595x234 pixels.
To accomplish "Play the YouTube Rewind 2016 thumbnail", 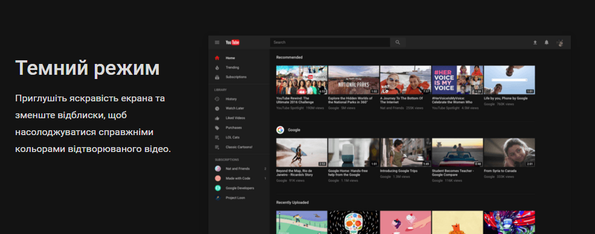I will [301, 80].
